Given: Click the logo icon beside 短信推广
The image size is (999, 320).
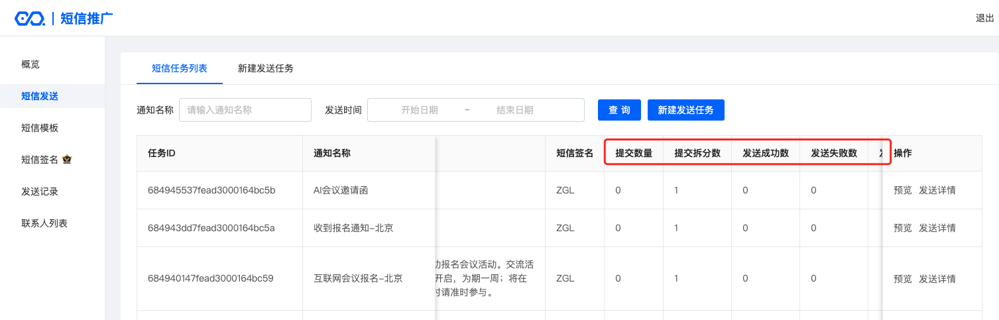Looking at the screenshot, I should [30, 19].
